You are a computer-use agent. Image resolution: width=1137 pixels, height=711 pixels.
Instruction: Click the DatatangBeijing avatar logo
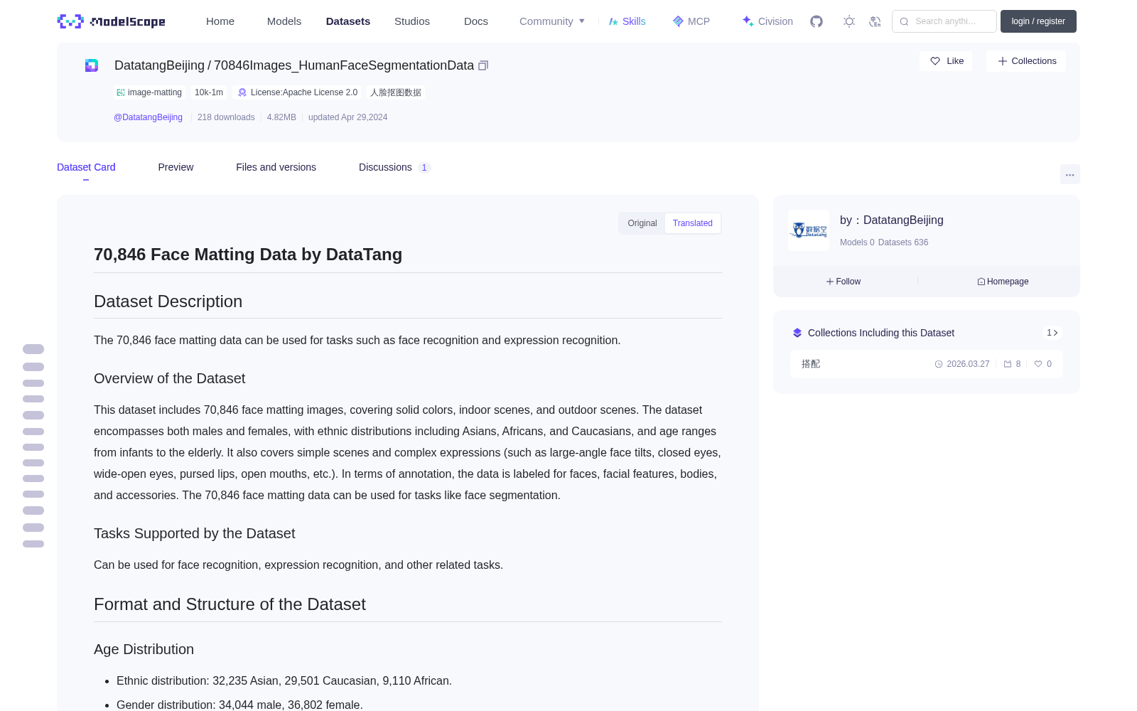pyautogui.click(x=809, y=230)
